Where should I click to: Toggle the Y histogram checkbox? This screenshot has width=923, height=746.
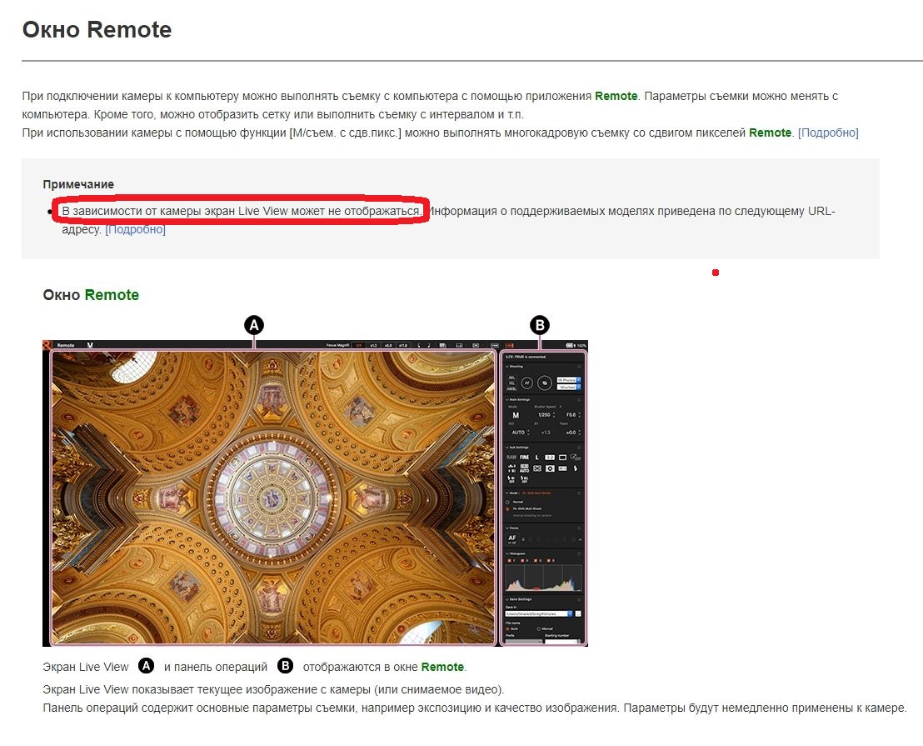point(509,560)
